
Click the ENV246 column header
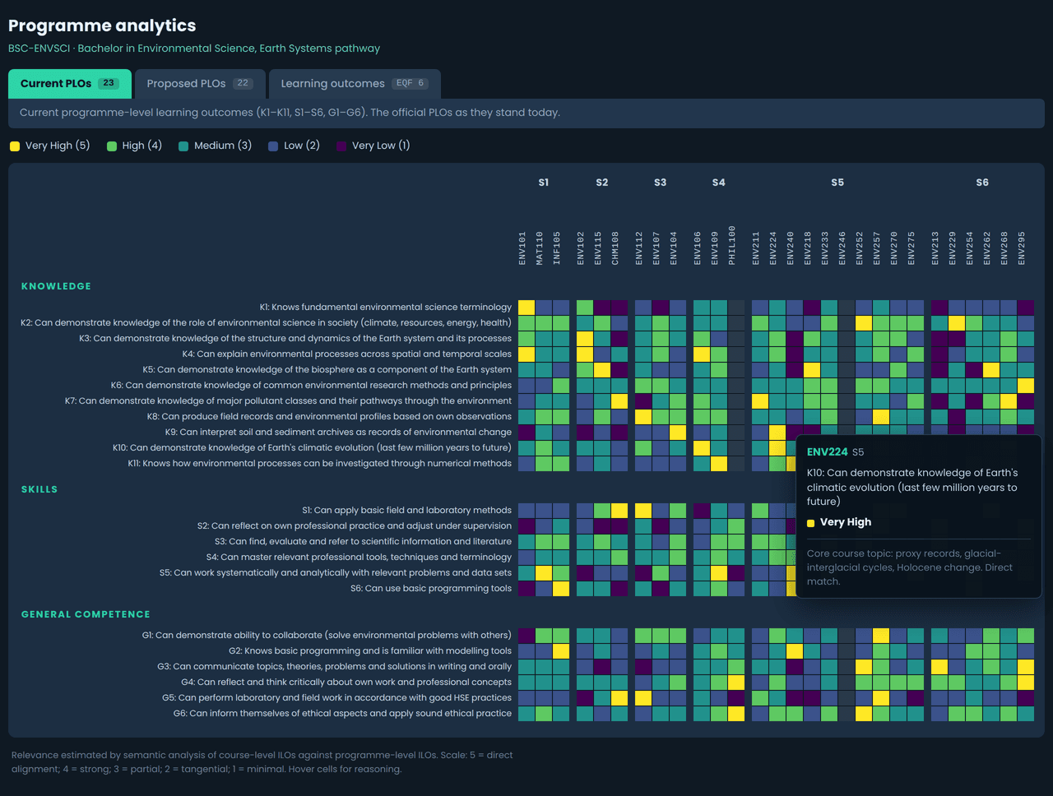pyautogui.click(x=843, y=248)
